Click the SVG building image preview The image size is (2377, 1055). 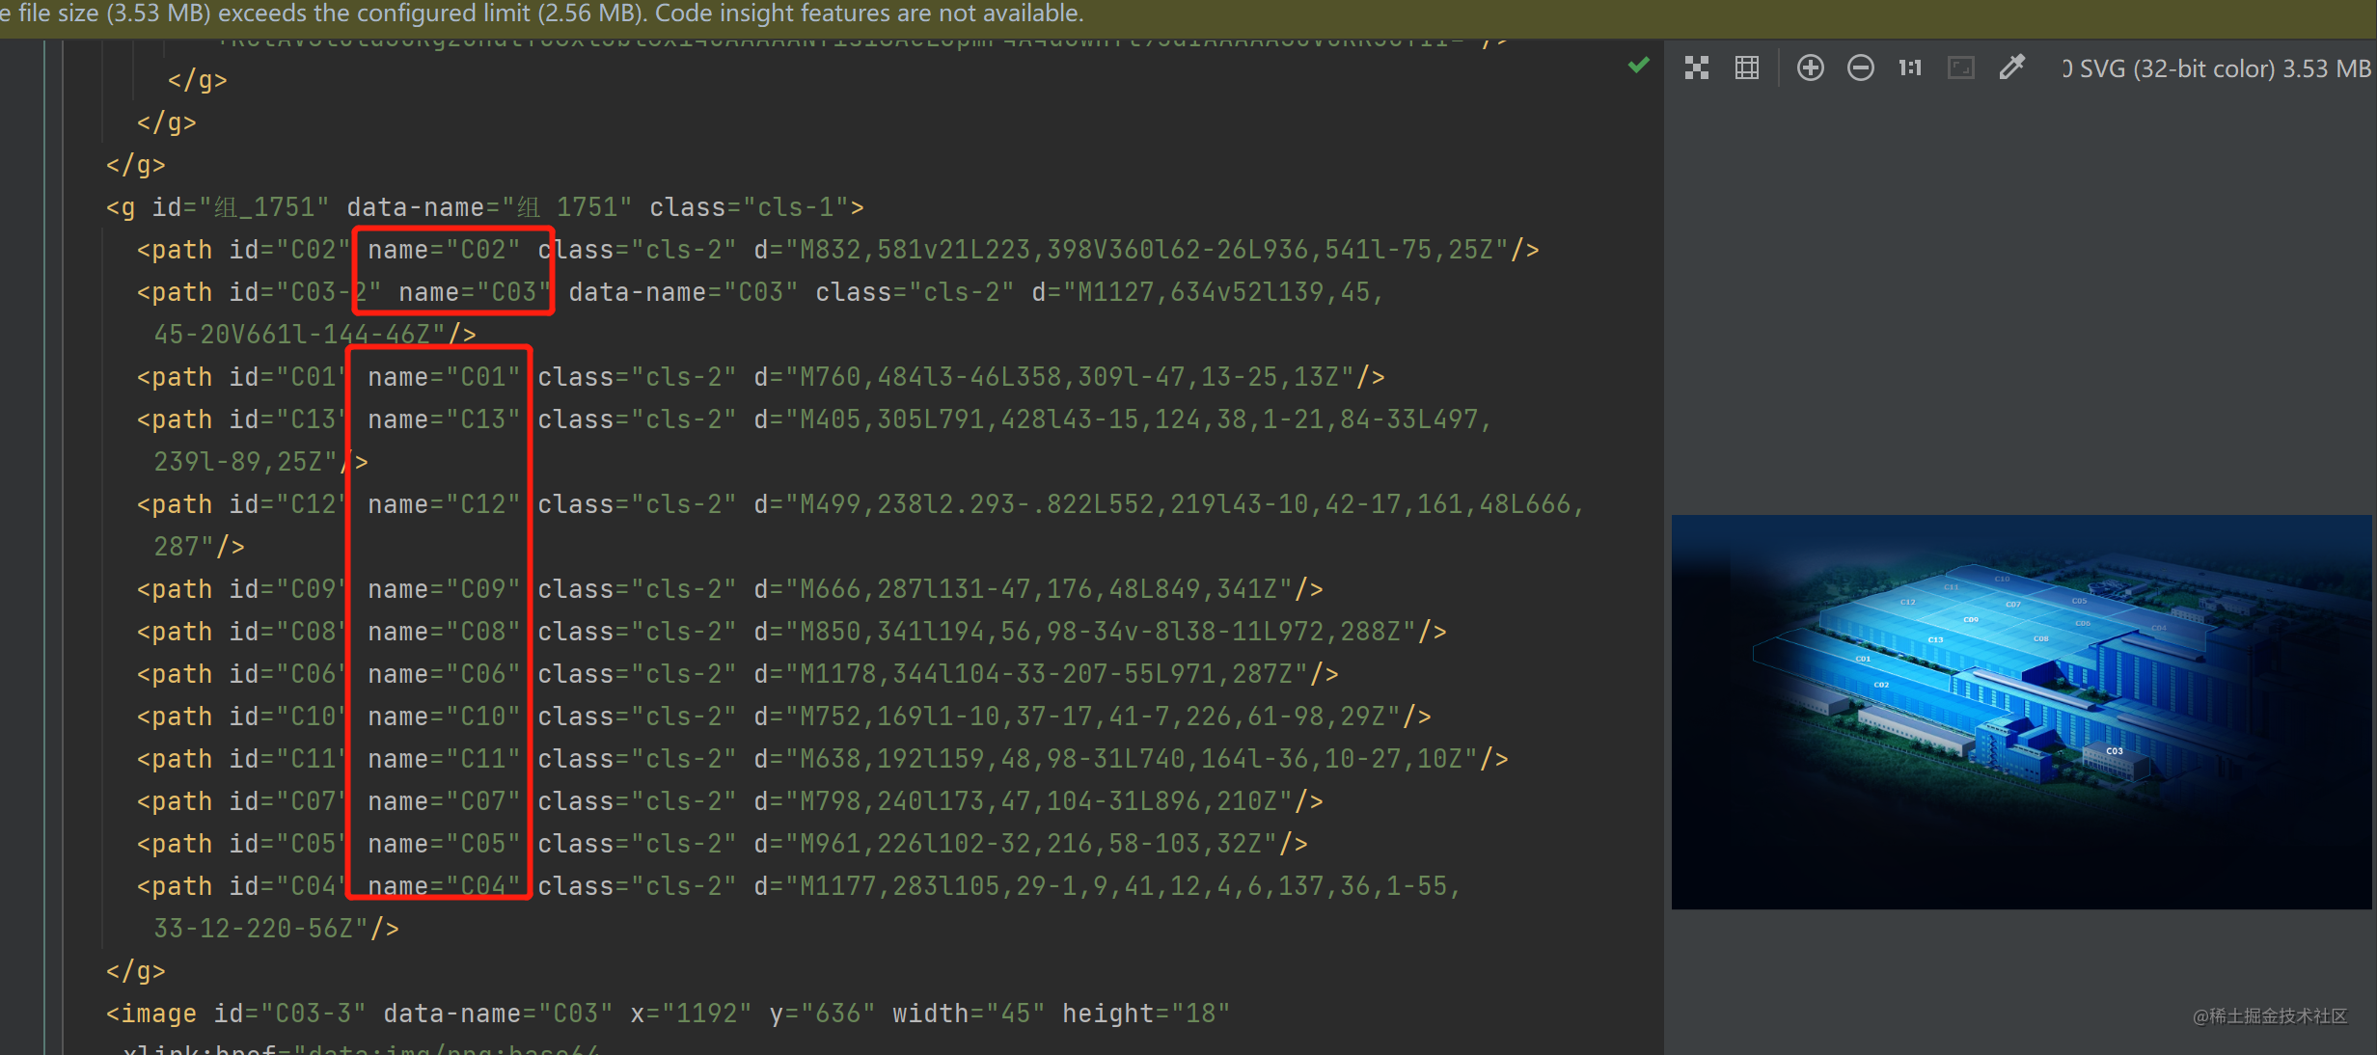(2020, 712)
